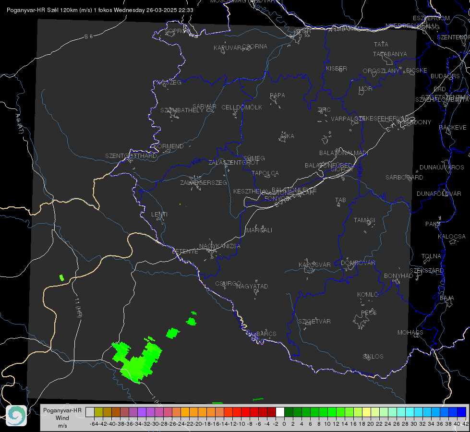Click the 'TATABÁNYA' city label
The height and width of the screenshot is (432, 470).
[390, 54]
